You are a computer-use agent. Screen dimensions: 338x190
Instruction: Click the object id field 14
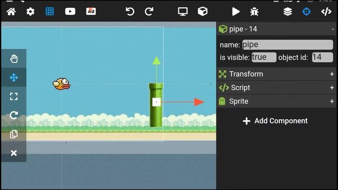coord(322,58)
